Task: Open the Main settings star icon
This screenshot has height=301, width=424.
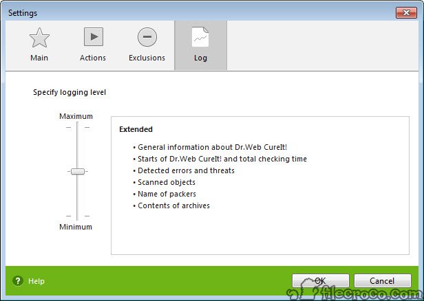Action: click(x=39, y=38)
